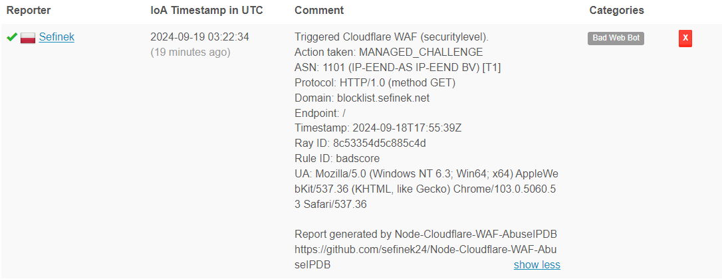The height and width of the screenshot is (279, 722).
Task: Click the Action taken MANAGED_CHALLENGE line
Action: tap(388, 52)
